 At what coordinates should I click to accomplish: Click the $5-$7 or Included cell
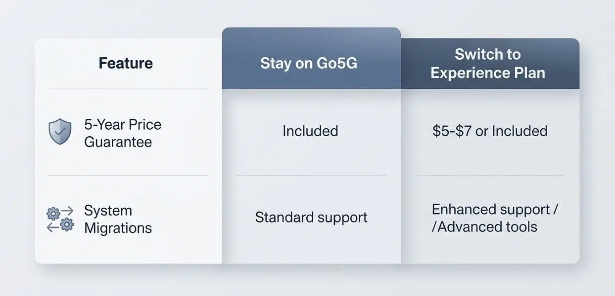tap(489, 131)
